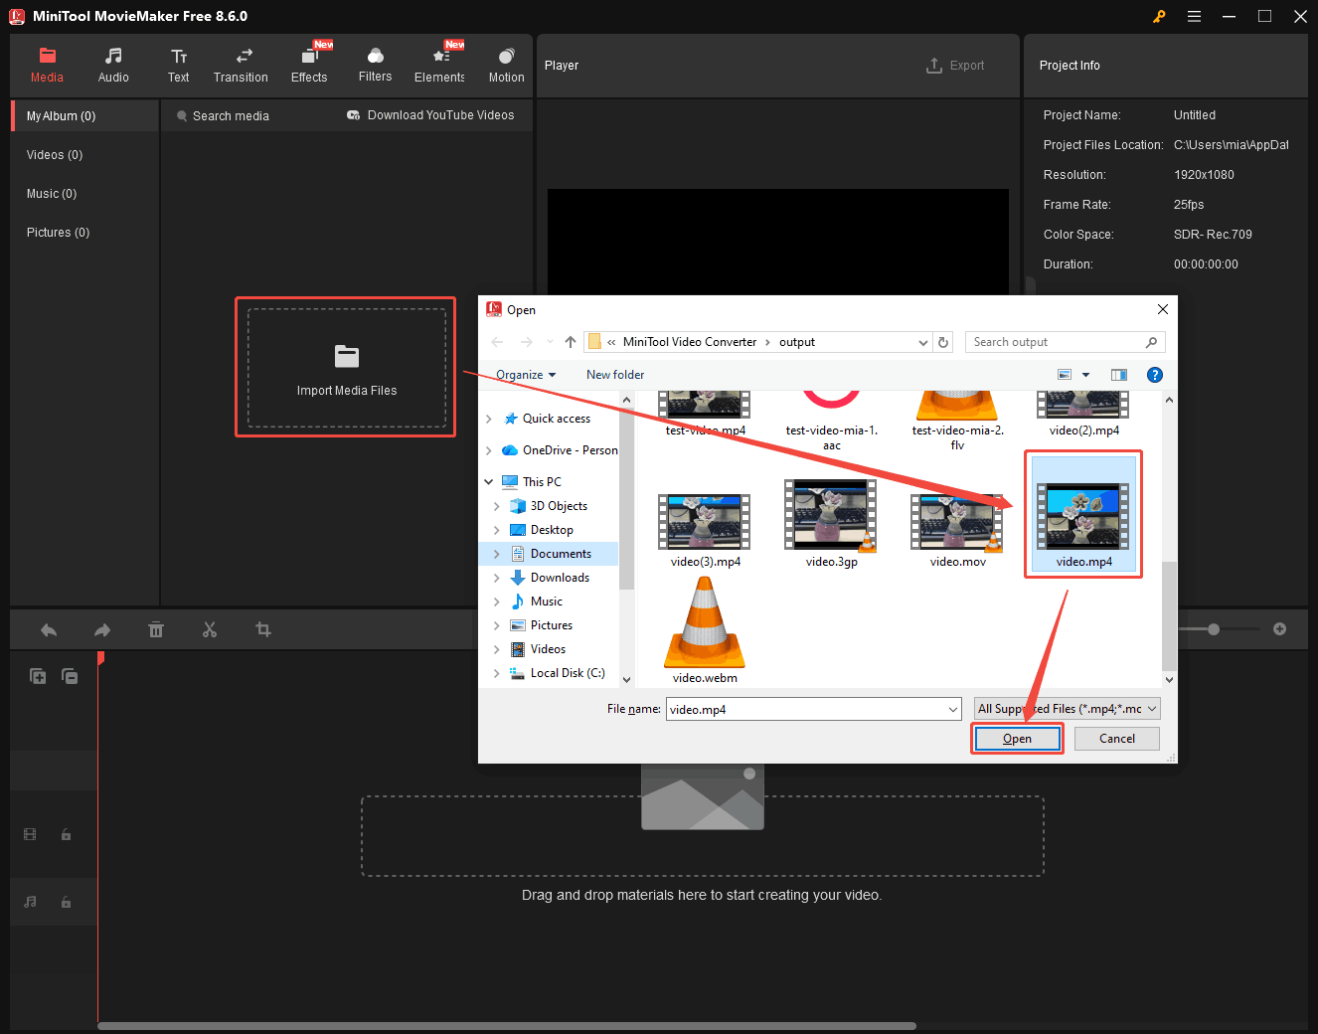Click the timeline horizontal scrollbar
Image resolution: width=1318 pixels, height=1034 pixels.
[x=507, y=1025]
